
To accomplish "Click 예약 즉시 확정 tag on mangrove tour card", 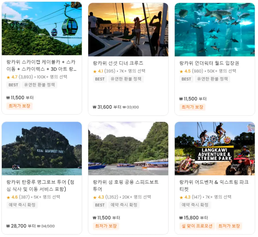I will [22, 205].
